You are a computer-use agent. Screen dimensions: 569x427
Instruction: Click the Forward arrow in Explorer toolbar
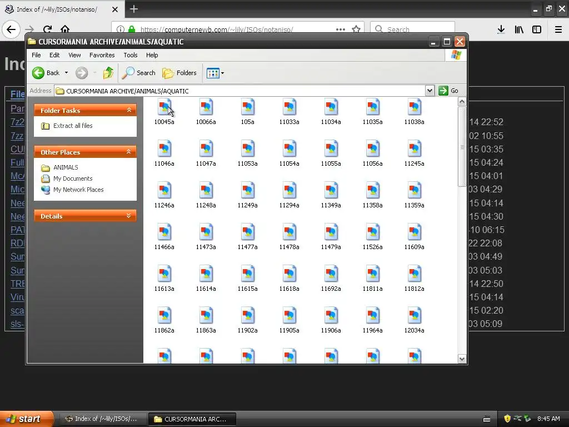click(82, 73)
